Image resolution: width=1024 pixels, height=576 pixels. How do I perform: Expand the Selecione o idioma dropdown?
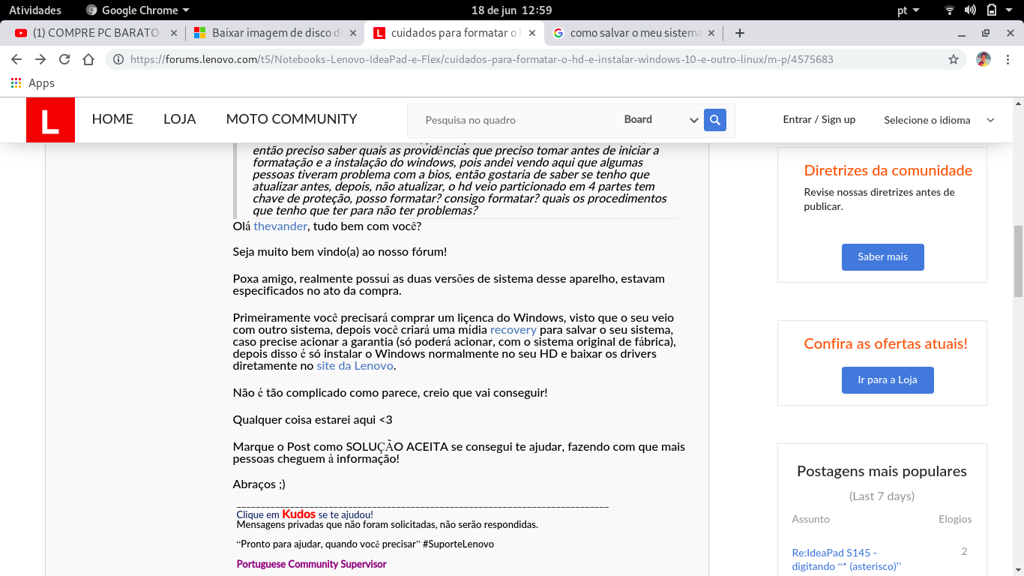coord(939,120)
